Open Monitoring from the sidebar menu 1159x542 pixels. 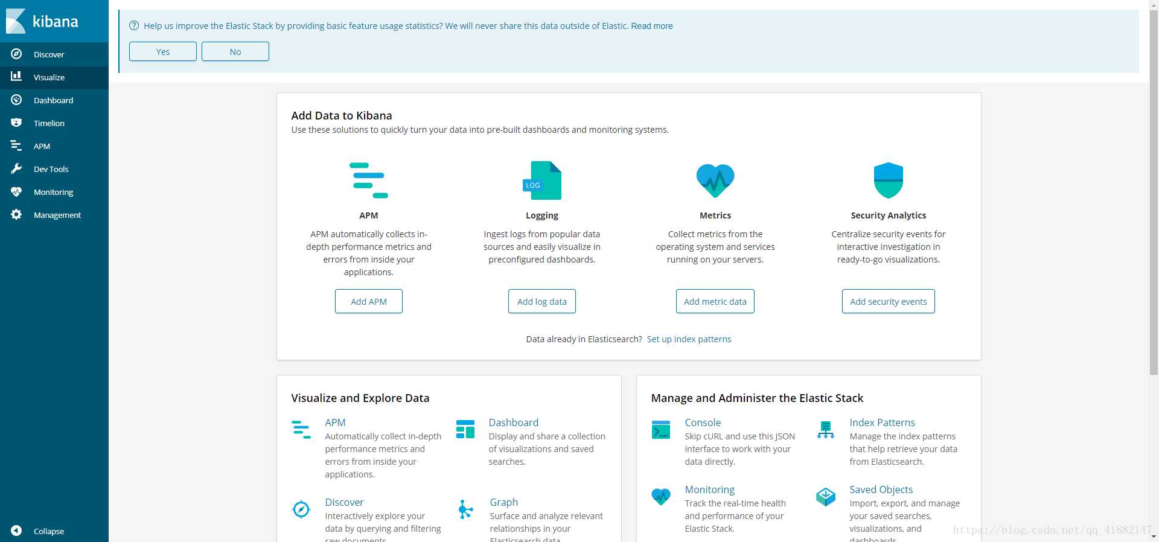click(53, 192)
